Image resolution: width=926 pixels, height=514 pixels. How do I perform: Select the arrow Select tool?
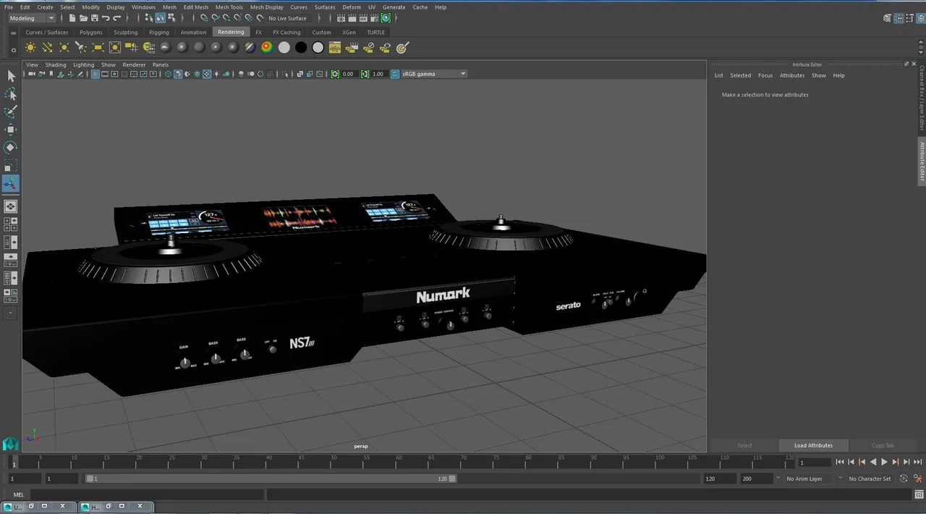[11, 76]
